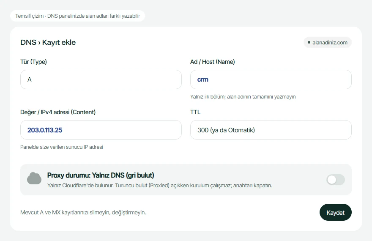
Task: Click the TTL label
Action: tap(195, 112)
